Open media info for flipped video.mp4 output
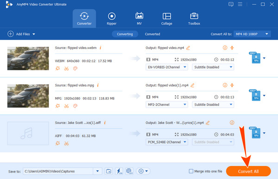Screen dimensions: 278x179 225,48
